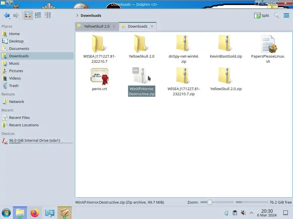Switch to Details view mode
The height and width of the screenshot is (219, 293).
[48, 15]
